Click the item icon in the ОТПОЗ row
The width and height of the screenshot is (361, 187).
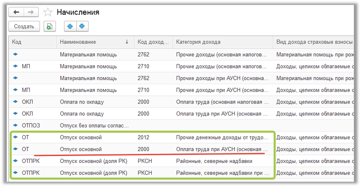15,125
